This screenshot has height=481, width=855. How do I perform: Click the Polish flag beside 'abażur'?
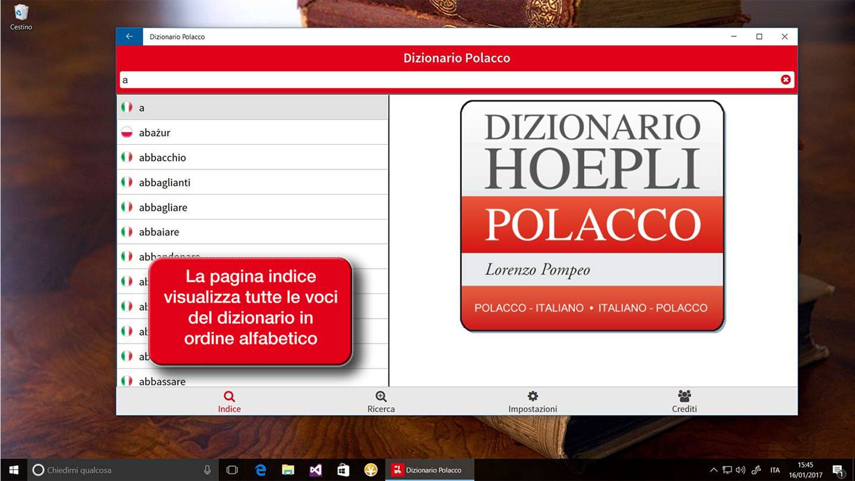(126, 132)
